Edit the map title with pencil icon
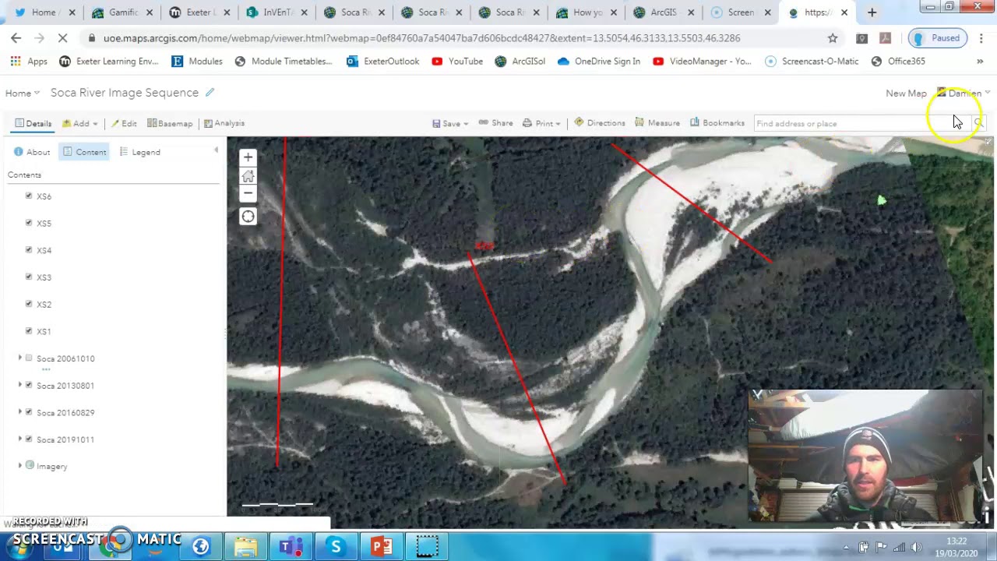The width and height of the screenshot is (997, 561). 210,93
